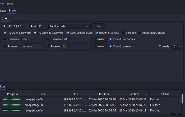The width and height of the screenshot is (185, 117).
Task: Click the log table vertical scrollbar
Action: point(182,99)
